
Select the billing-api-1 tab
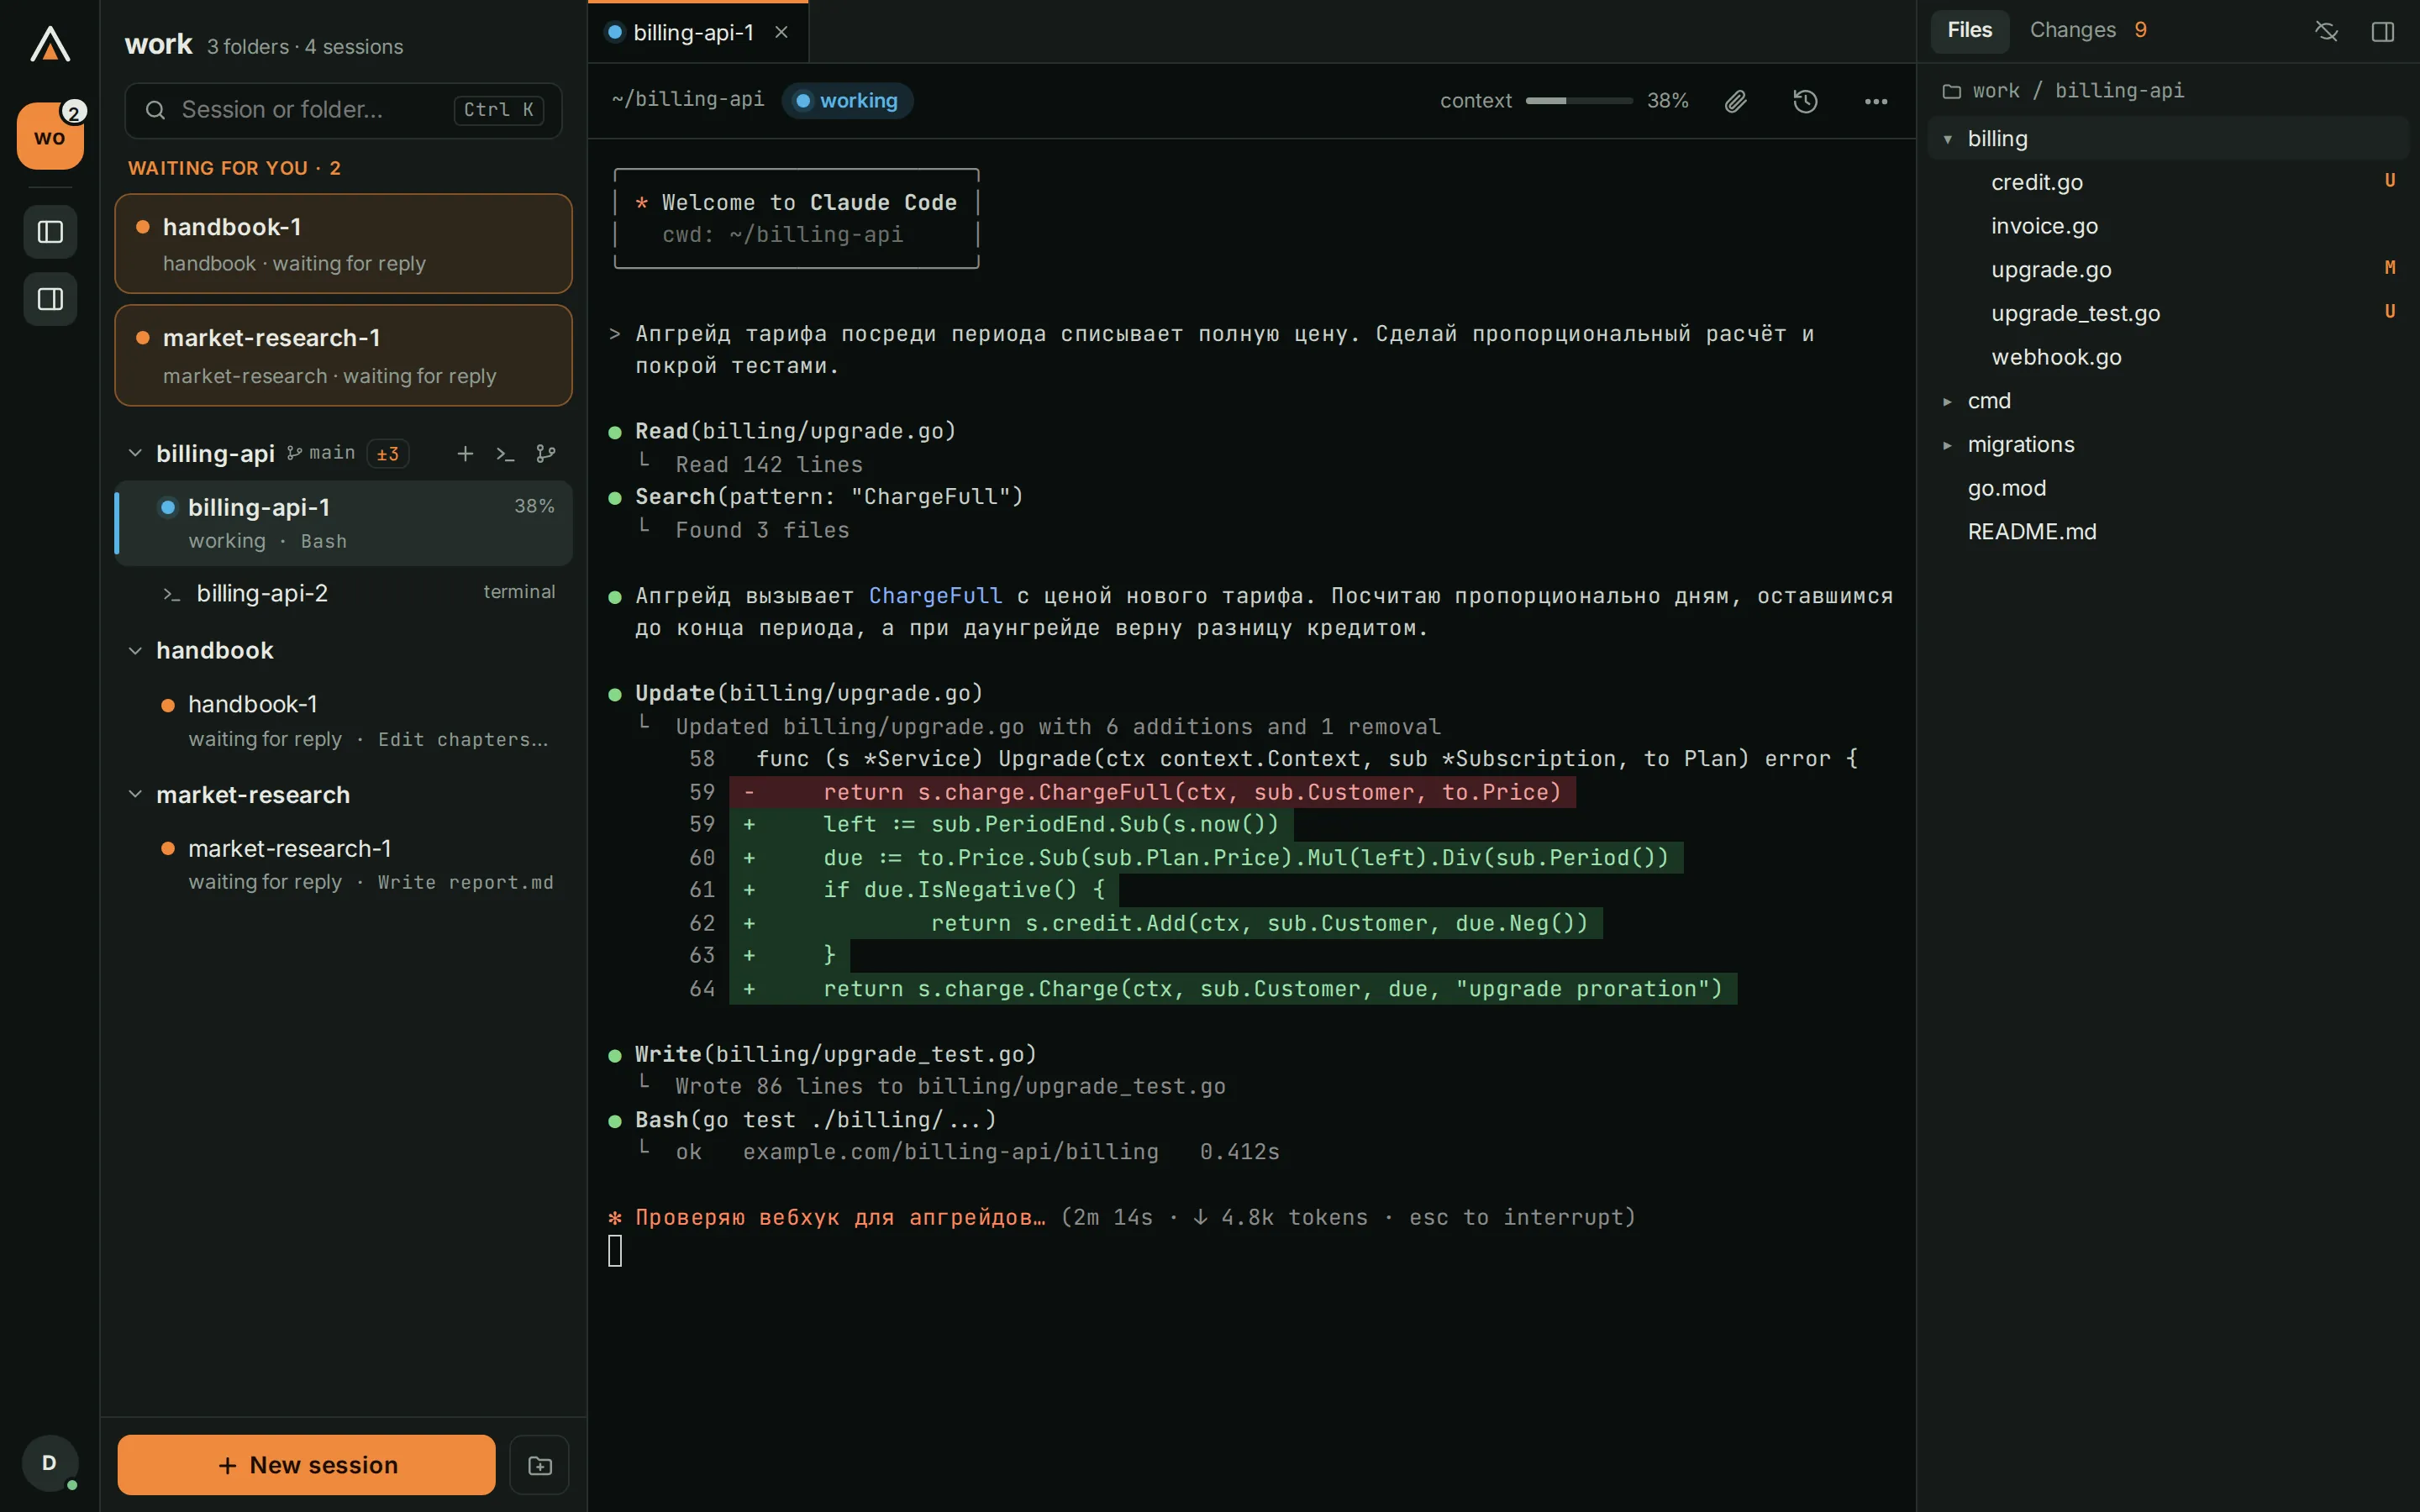698,32
